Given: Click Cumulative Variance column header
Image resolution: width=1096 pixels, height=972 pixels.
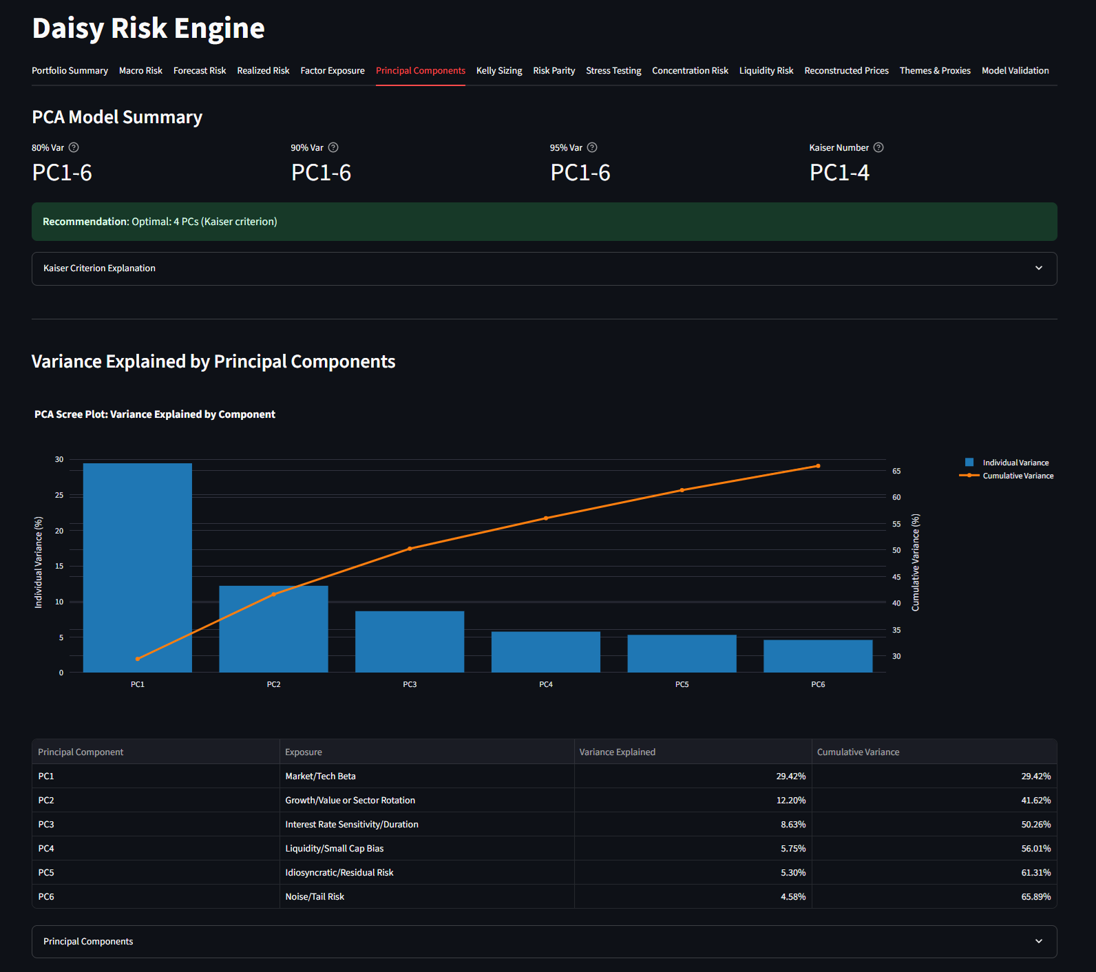Looking at the screenshot, I should [x=858, y=752].
